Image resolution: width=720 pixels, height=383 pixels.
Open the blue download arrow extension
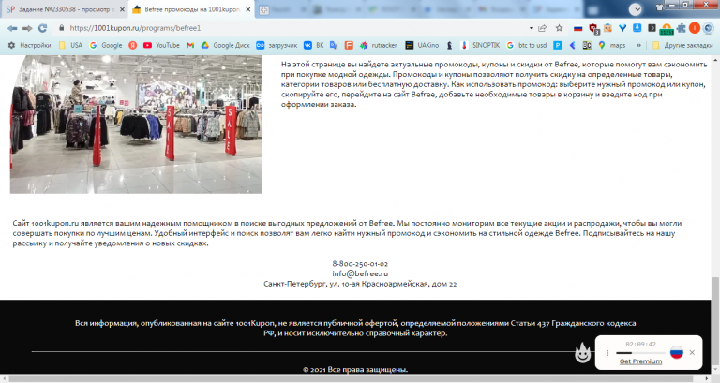coord(637,28)
